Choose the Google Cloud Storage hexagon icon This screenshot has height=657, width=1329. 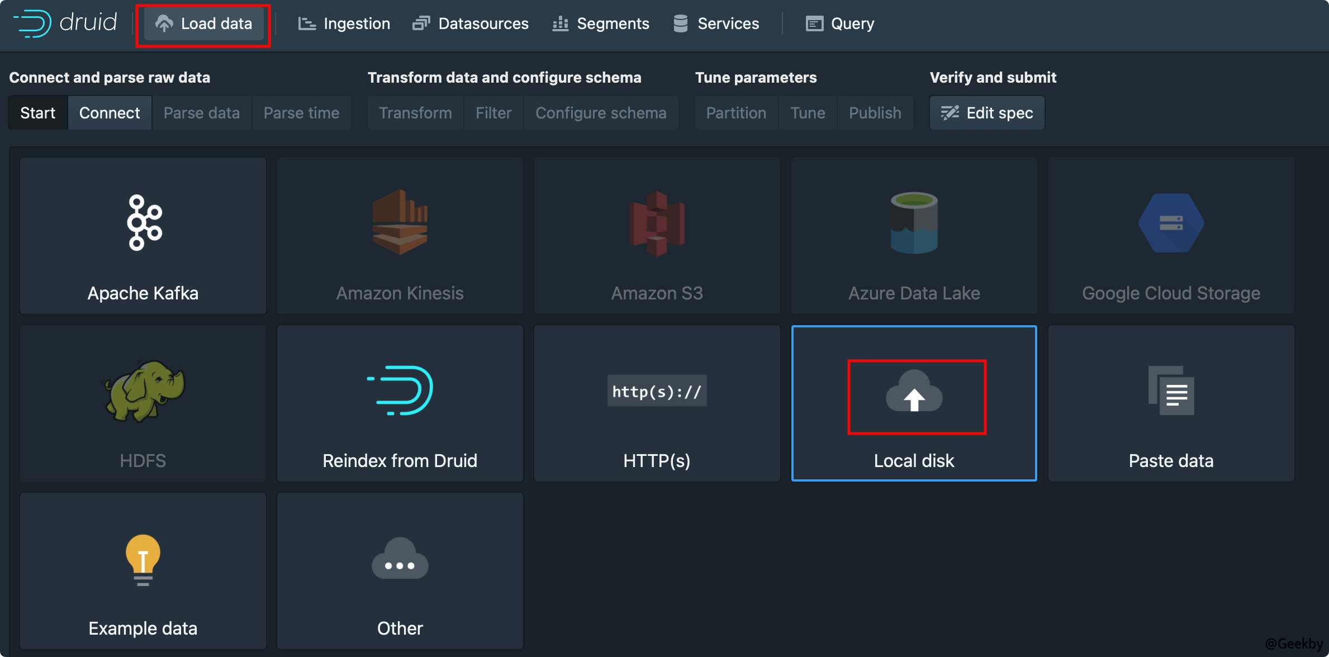click(1171, 223)
